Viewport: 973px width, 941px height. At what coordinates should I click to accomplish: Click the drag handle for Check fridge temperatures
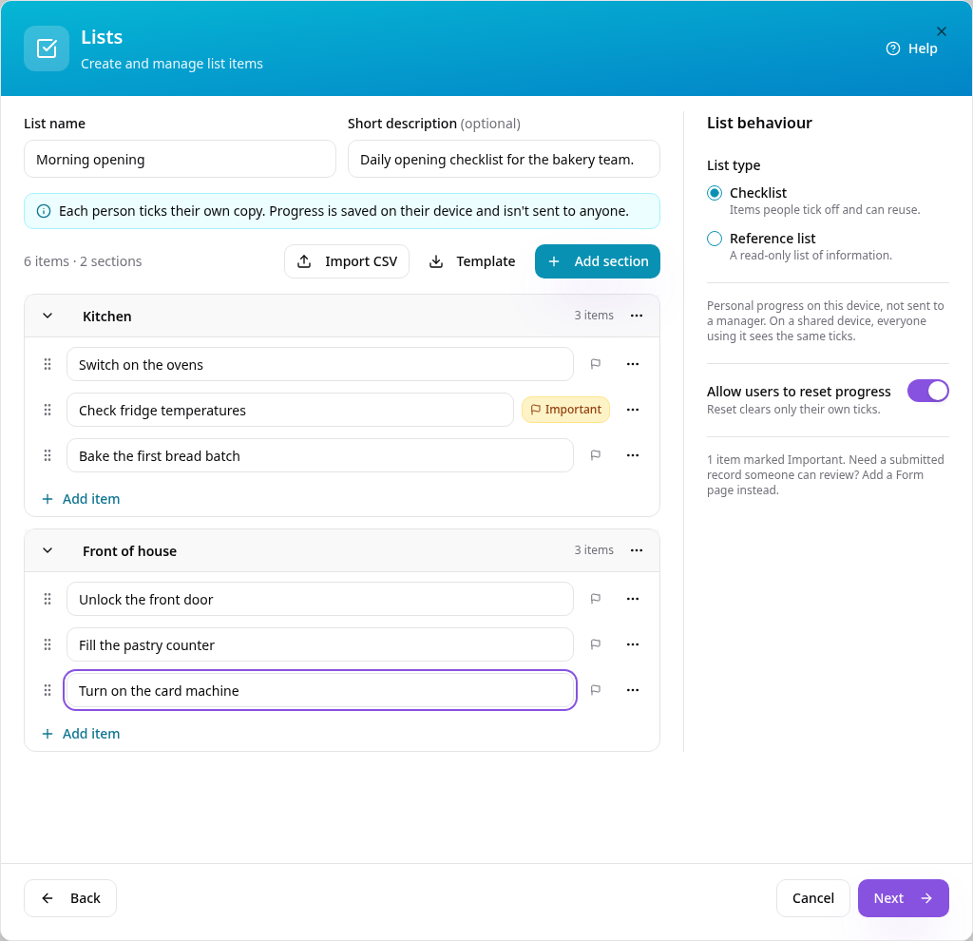[48, 410]
